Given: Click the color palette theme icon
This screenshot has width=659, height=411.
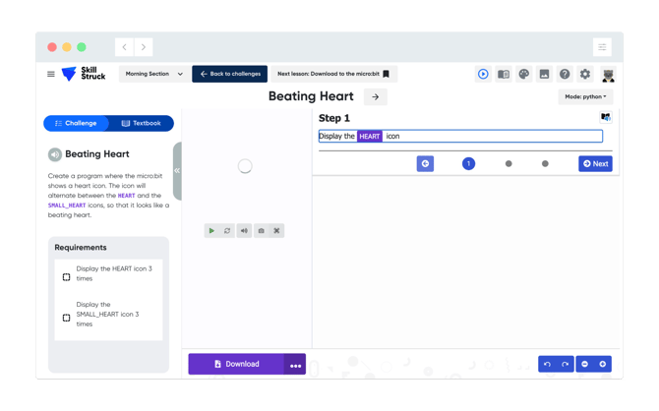Looking at the screenshot, I should pyautogui.click(x=523, y=74).
